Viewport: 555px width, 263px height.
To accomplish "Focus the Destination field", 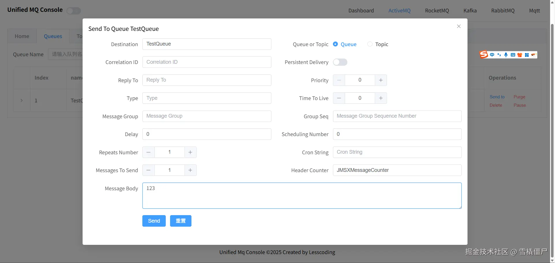I will coord(207,44).
